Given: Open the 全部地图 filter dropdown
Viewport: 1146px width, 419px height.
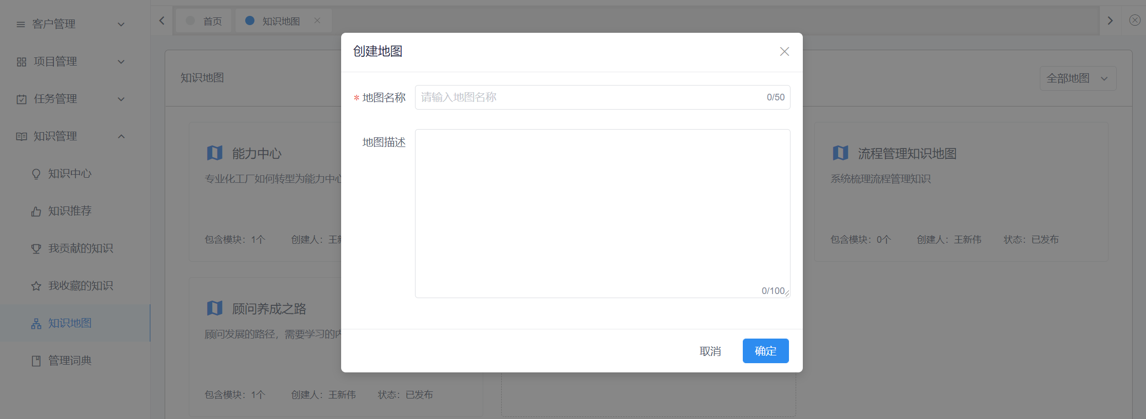Looking at the screenshot, I should [1078, 78].
